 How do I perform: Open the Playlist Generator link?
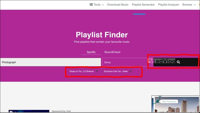[143, 5]
